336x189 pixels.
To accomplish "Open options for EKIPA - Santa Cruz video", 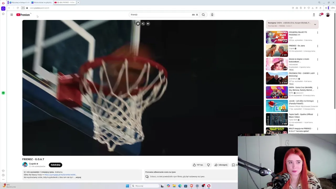I will (317, 88).
